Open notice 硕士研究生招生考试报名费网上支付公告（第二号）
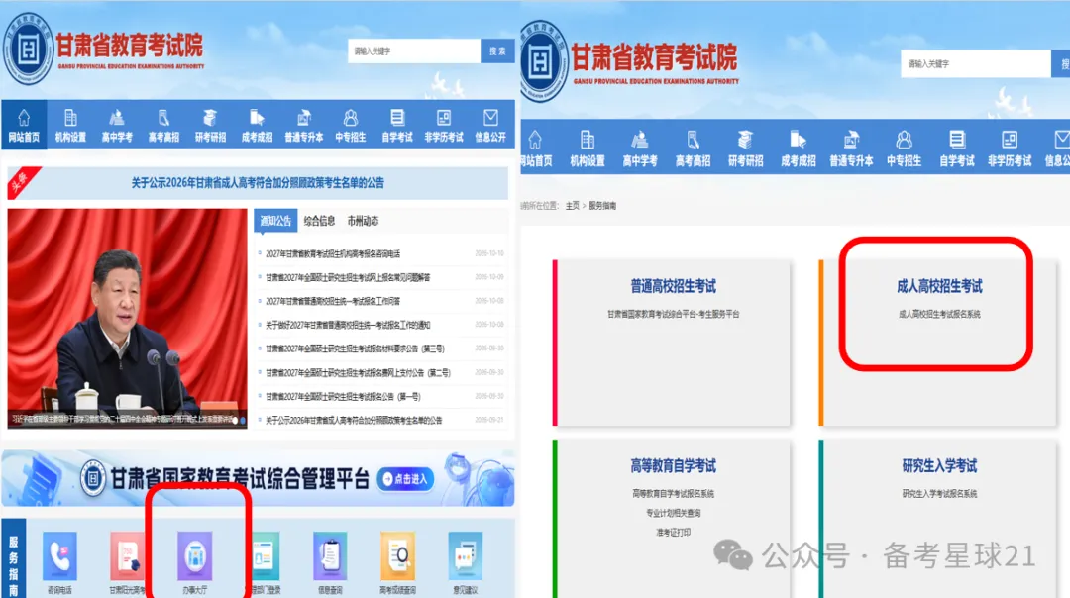The height and width of the screenshot is (598, 1070). (x=359, y=373)
